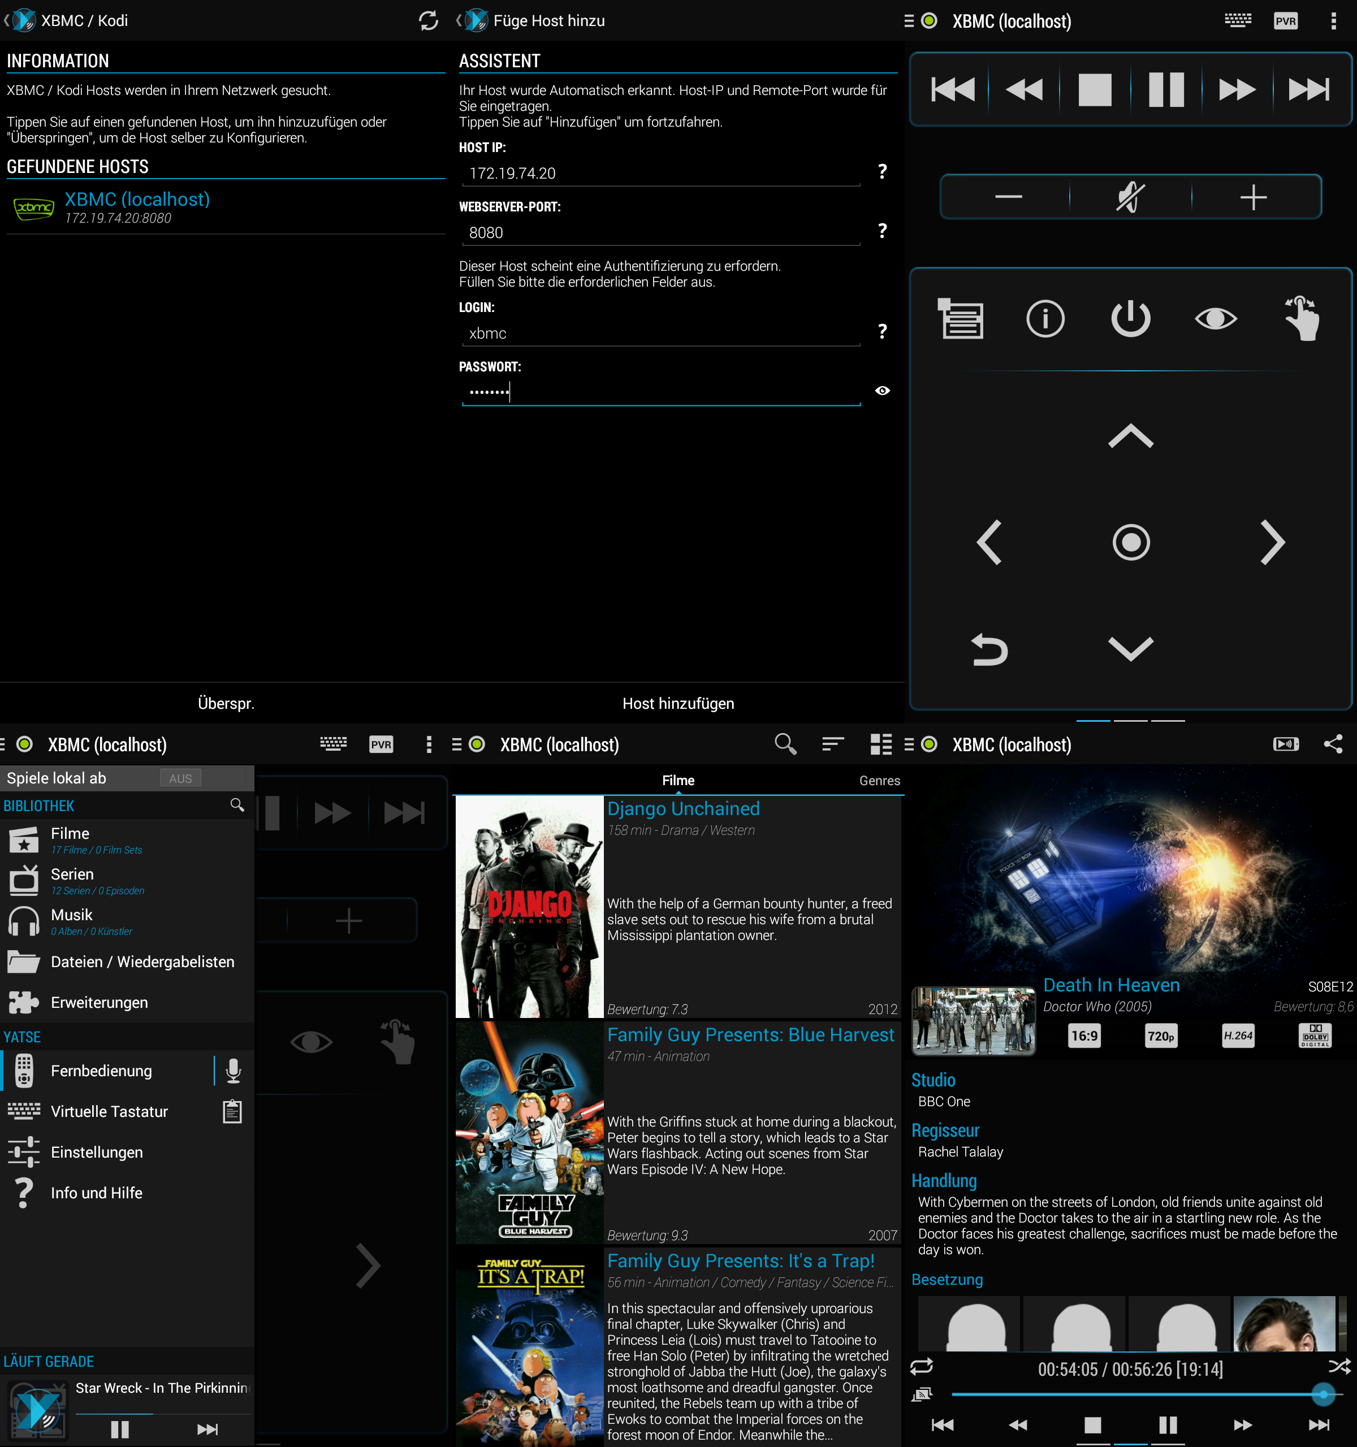Open Filme in the library drawer
Screen dimensions: 1357x1447
127,840
